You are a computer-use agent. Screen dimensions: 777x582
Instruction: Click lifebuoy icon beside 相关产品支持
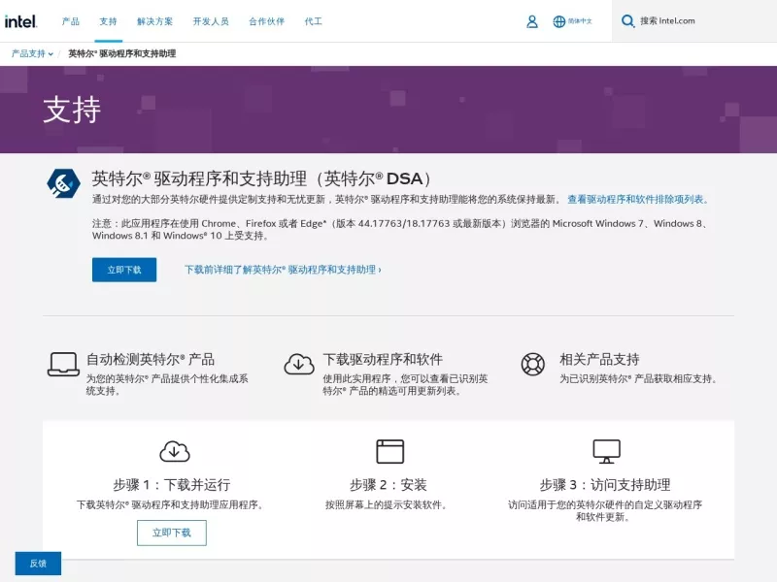(x=532, y=365)
